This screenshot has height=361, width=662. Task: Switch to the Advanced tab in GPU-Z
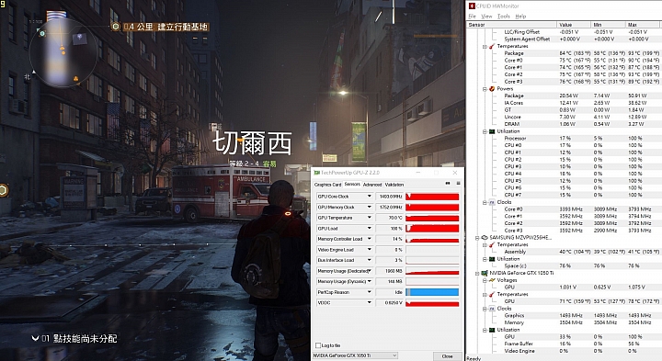click(372, 185)
